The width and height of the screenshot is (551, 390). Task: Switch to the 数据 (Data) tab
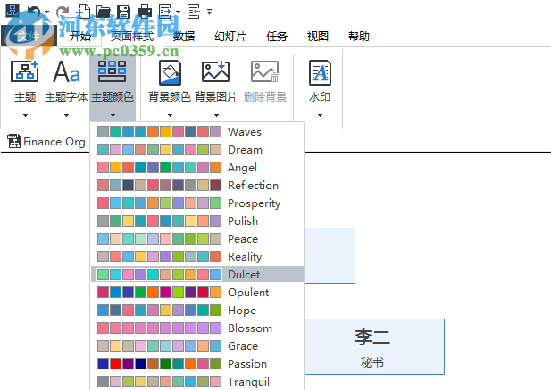tap(184, 36)
